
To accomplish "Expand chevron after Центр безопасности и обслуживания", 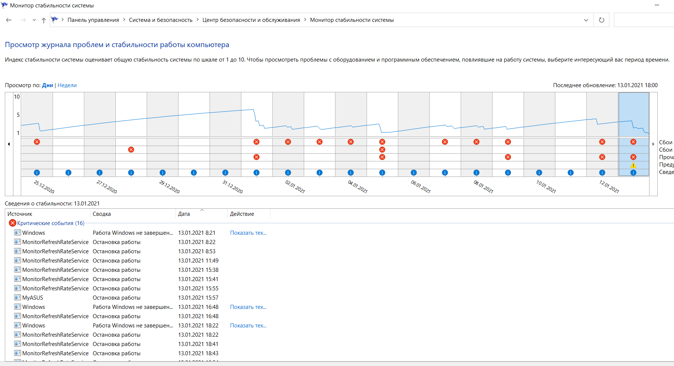I will pos(305,20).
